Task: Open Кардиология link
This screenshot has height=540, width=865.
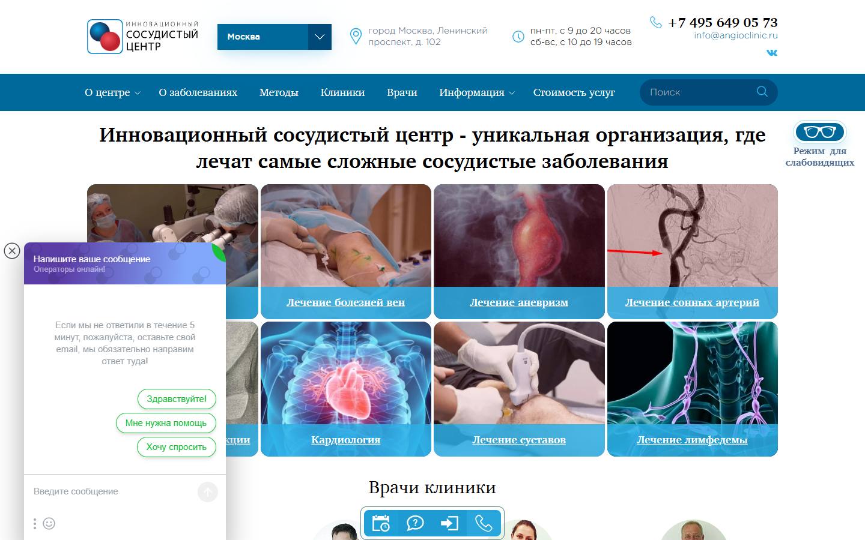Action: point(345,440)
